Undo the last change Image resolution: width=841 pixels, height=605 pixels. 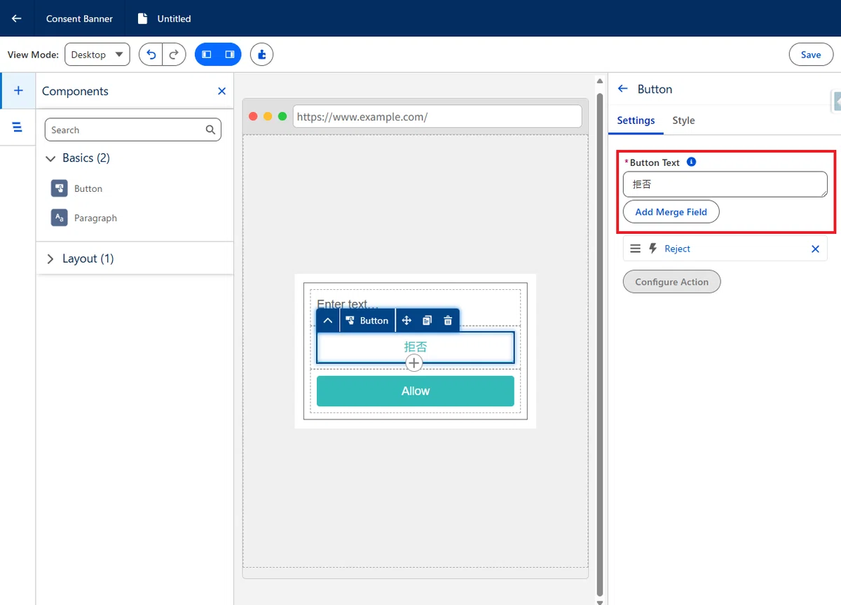pyautogui.click(x=151, y=55)
